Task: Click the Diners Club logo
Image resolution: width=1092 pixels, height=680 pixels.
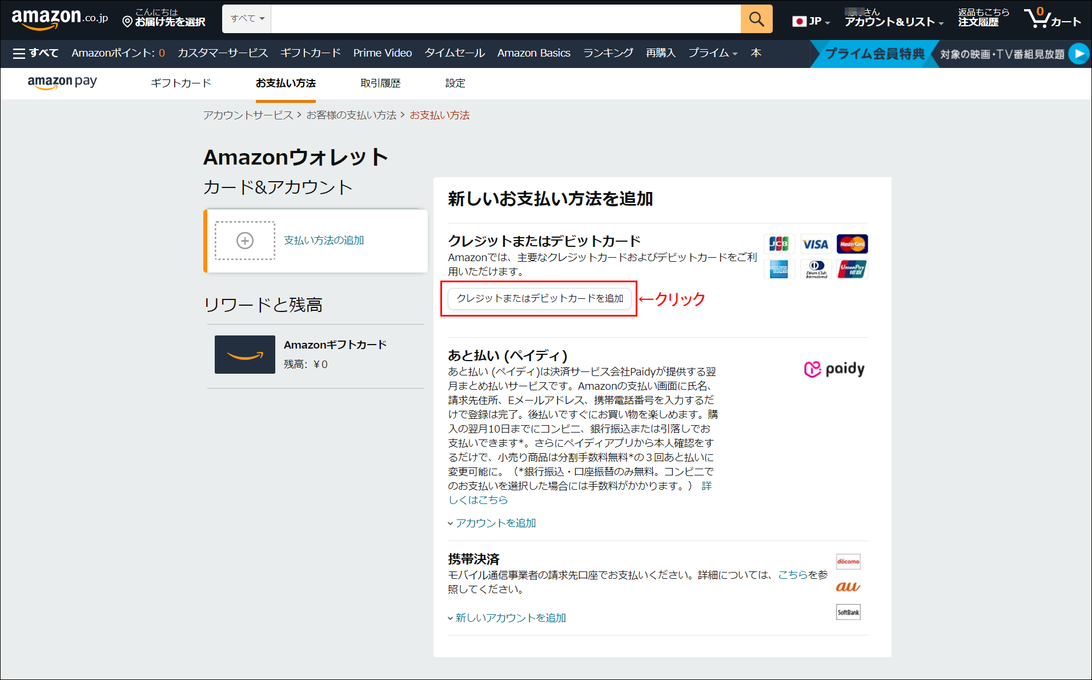Action: (816, 269)
